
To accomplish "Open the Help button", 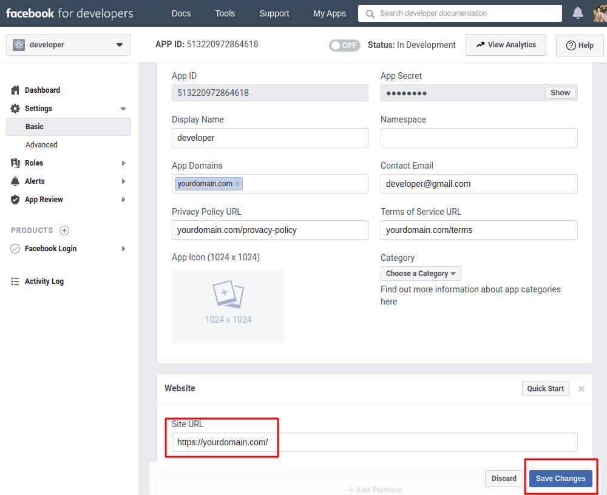I will pos(580,45).
